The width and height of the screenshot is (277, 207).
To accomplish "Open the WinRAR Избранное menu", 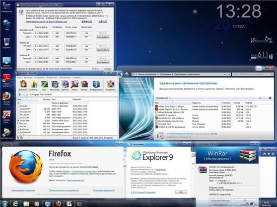I will [x=52, y=77].
